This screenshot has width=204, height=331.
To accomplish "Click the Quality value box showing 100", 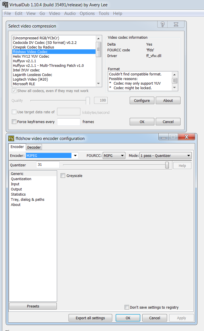I will pyautogui.click(x=101, y=100).
